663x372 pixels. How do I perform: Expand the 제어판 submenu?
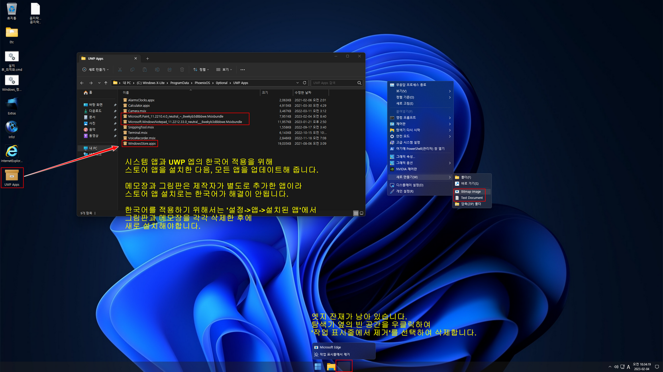click(421, 124)
